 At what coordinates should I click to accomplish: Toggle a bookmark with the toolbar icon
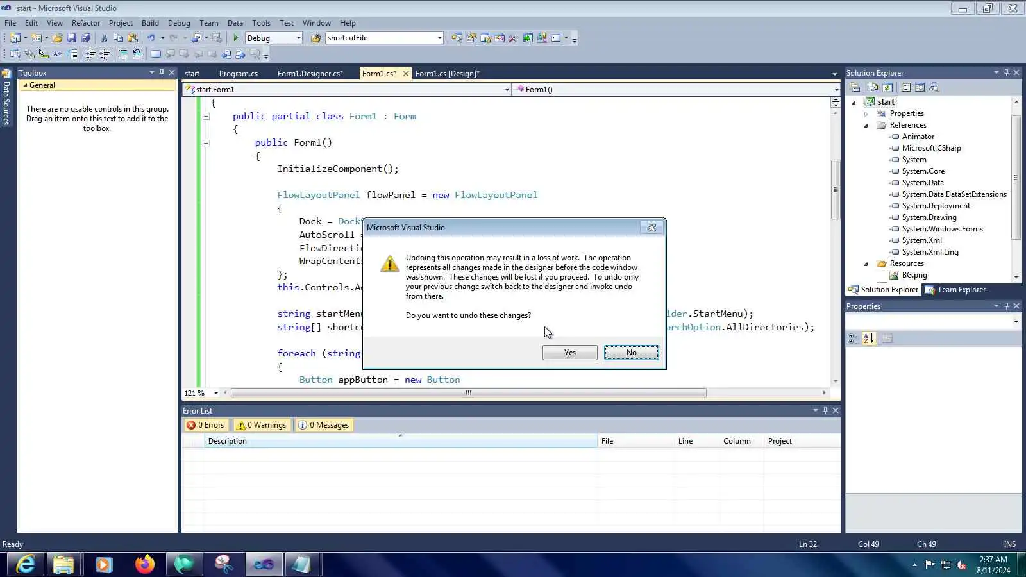(x=156, y=54)
